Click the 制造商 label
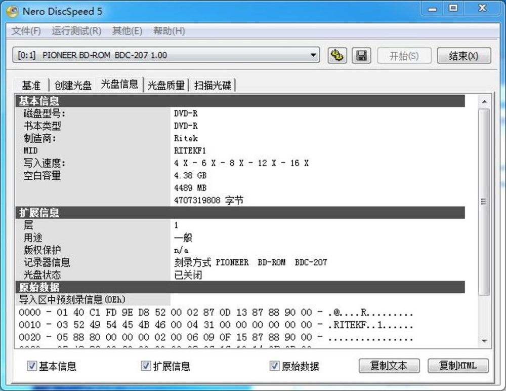Image resolution: width=506 pixels, height=391 pixels. [x=39, y=139]
